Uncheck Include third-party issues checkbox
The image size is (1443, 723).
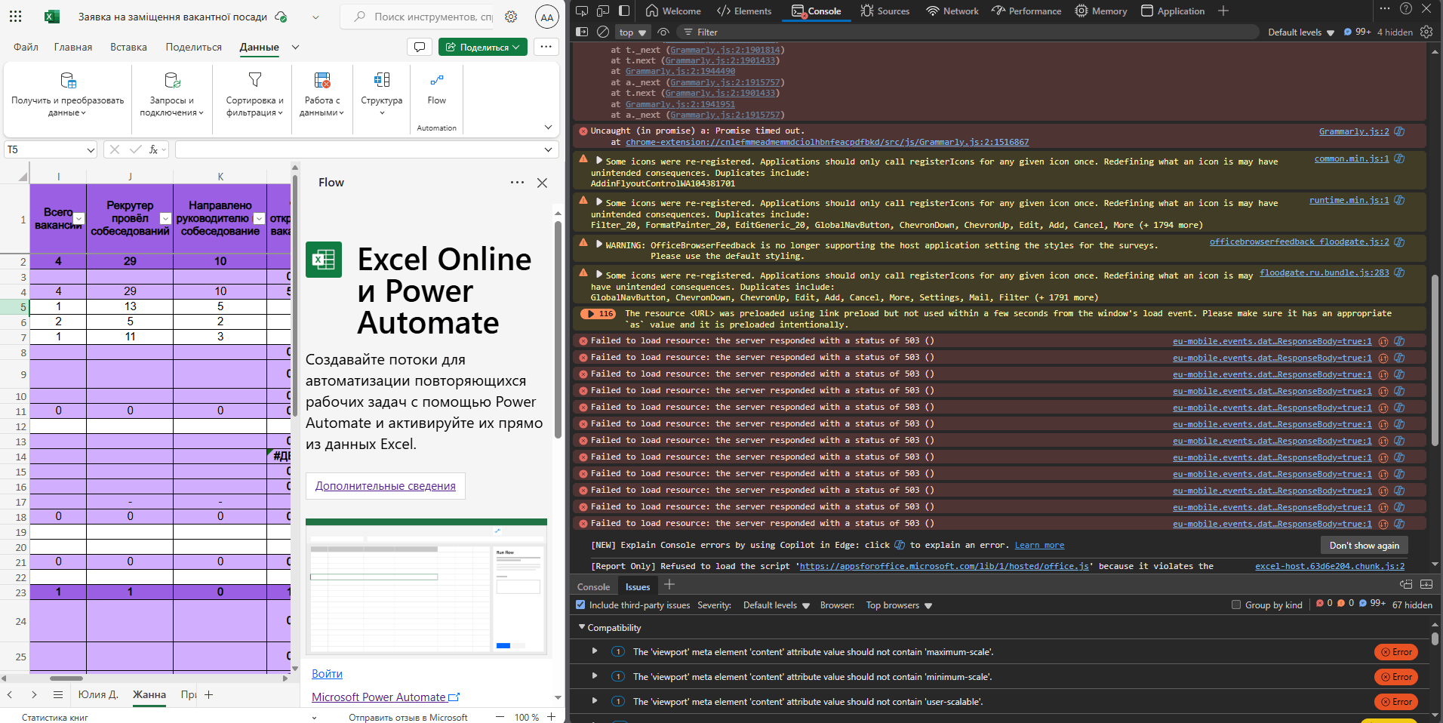coord(580,605)
